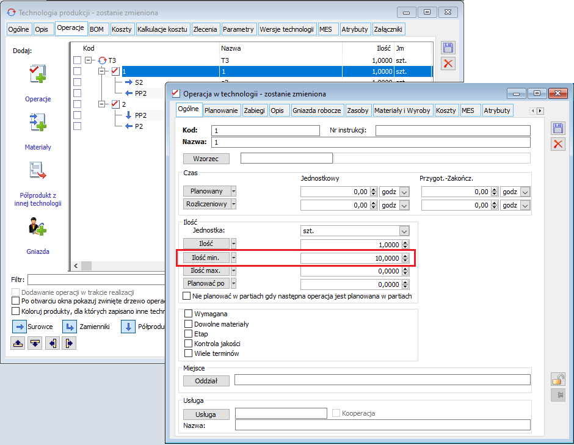Open the godz unit dropdown for Planowany Jednostkowy
574x445 pixels.
pos(404,192)
